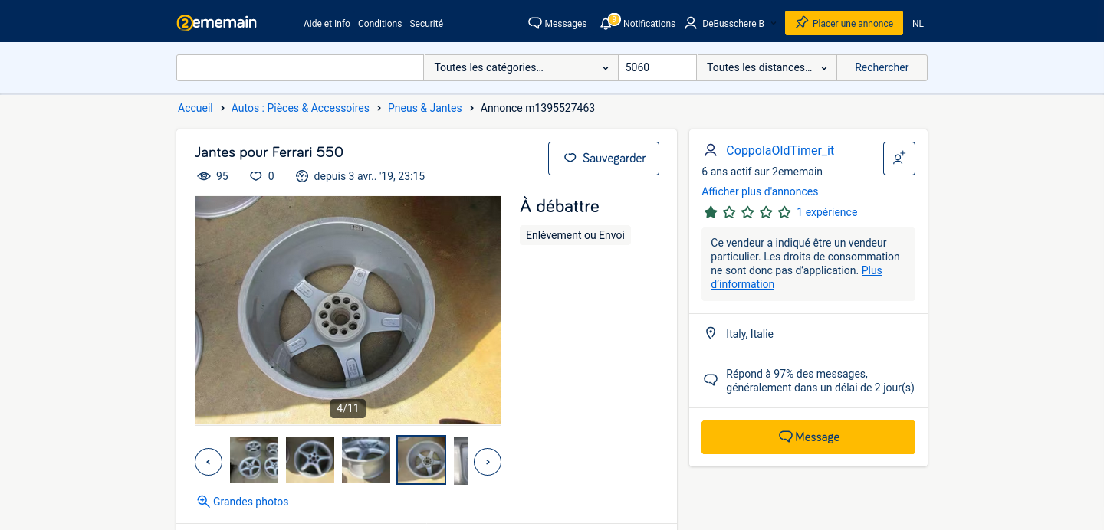Save the listing with Sauvegarder heart

coord(603,159)
